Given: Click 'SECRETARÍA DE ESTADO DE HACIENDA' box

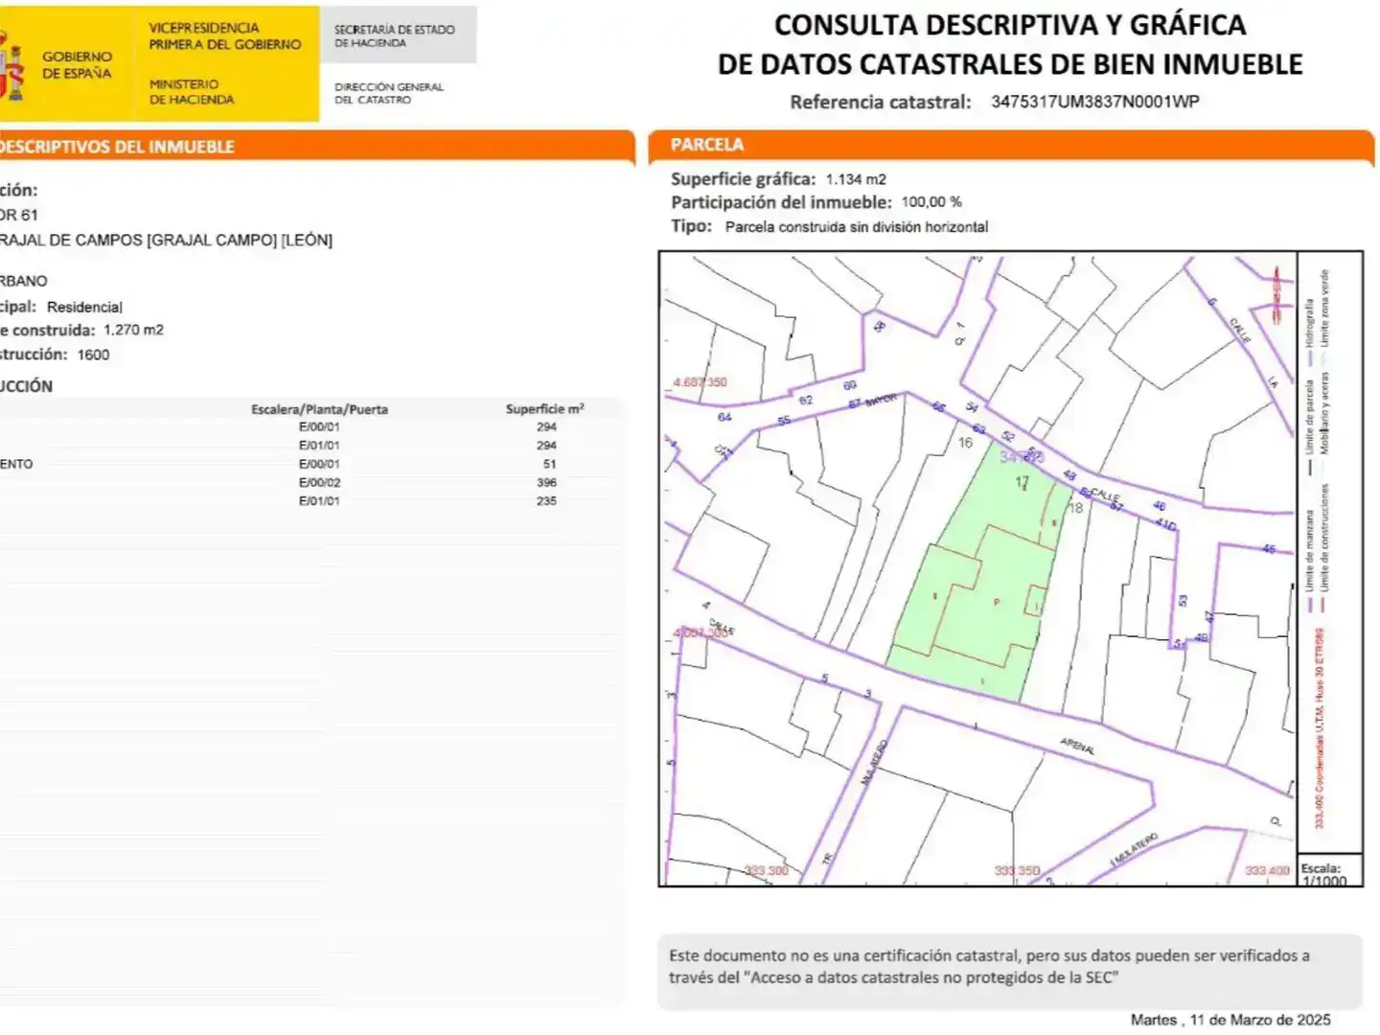Looking at the screenshot, I should click(398, 35).
